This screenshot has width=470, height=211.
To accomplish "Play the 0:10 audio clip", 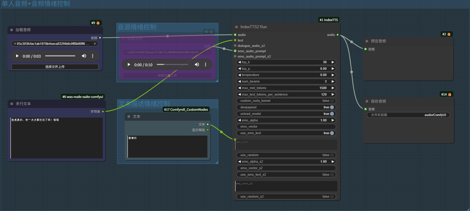I will [x=129, y=65].
